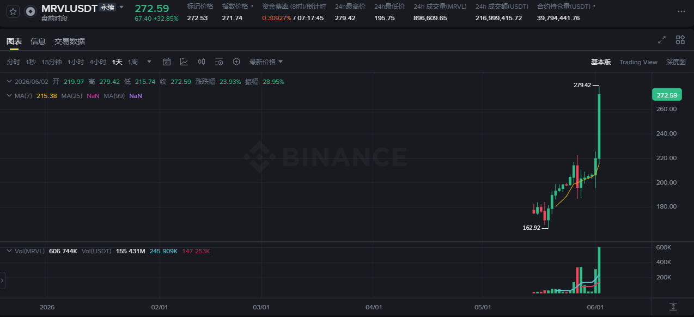Switch to the 图表 tab
Screen dimensions: 694x317
pyautogui.click(x=14, y=41)
